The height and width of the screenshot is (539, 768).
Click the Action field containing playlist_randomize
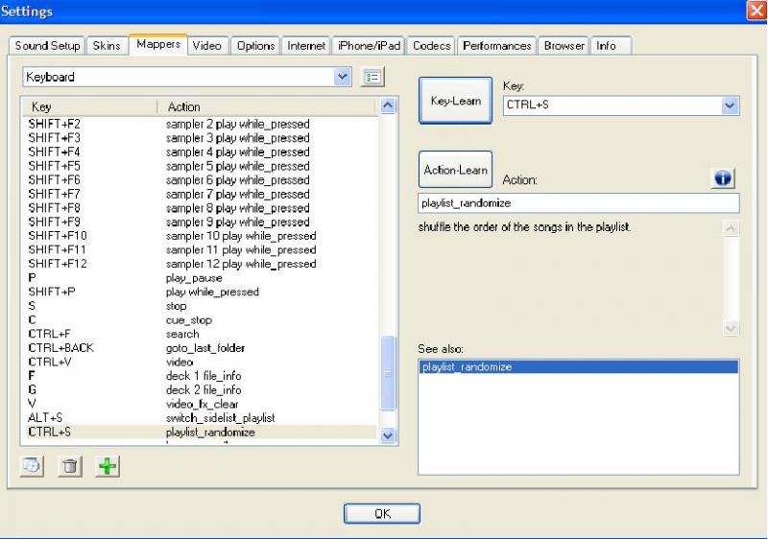pyautogui.click(x=579, y=203)
